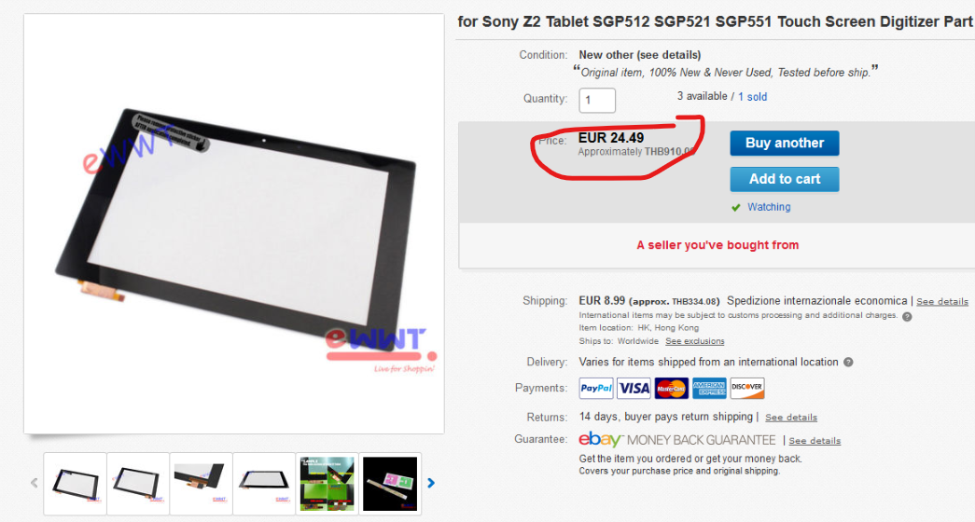Toggle the Watching checkmark
Viewport: 975px width, 522px height.
736,208
